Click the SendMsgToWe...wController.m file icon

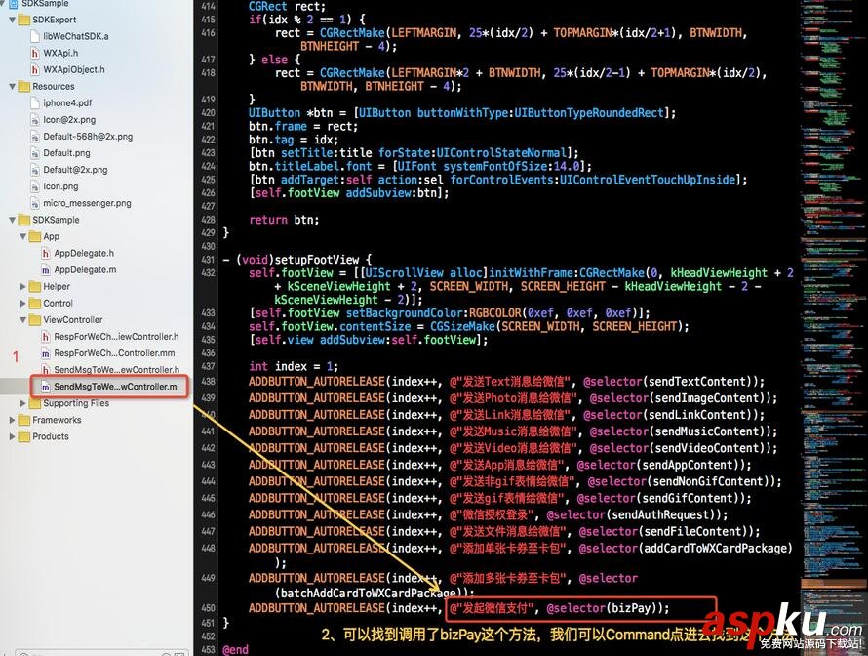(x=46, y=387)
